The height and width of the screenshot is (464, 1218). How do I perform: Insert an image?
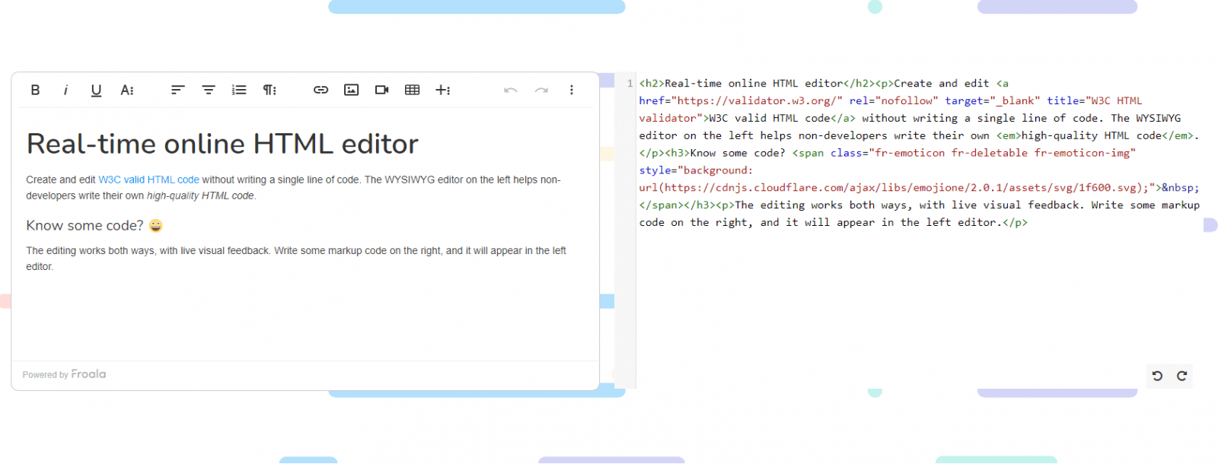pos(351,90)
